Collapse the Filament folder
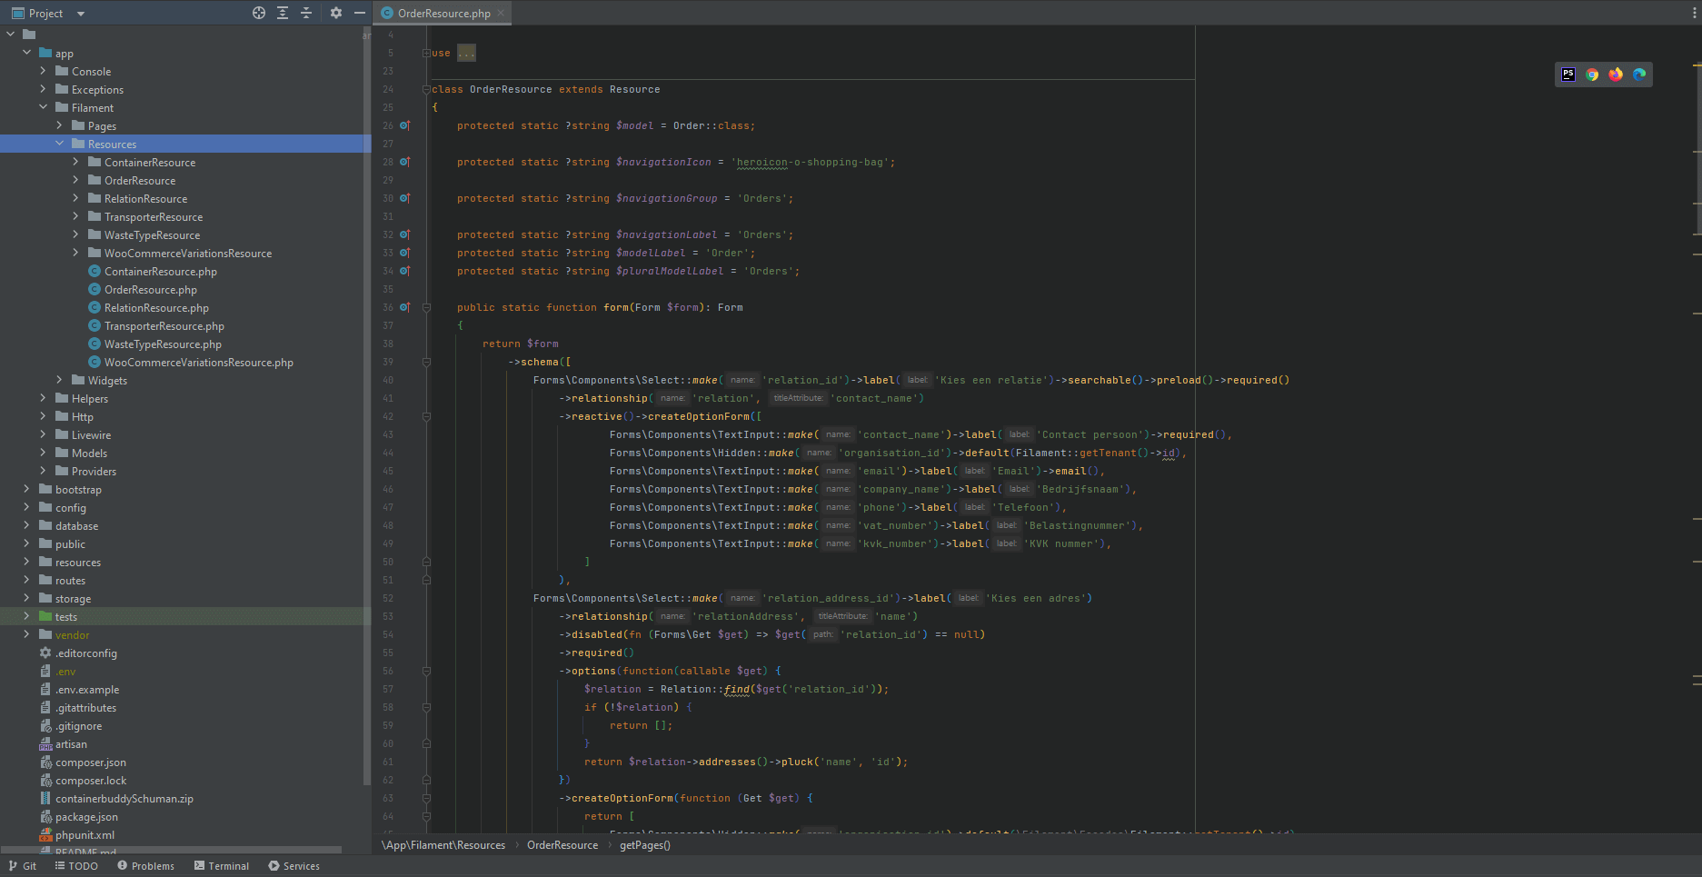Screen dimensions: 1702x877 [x=43, y=107]
